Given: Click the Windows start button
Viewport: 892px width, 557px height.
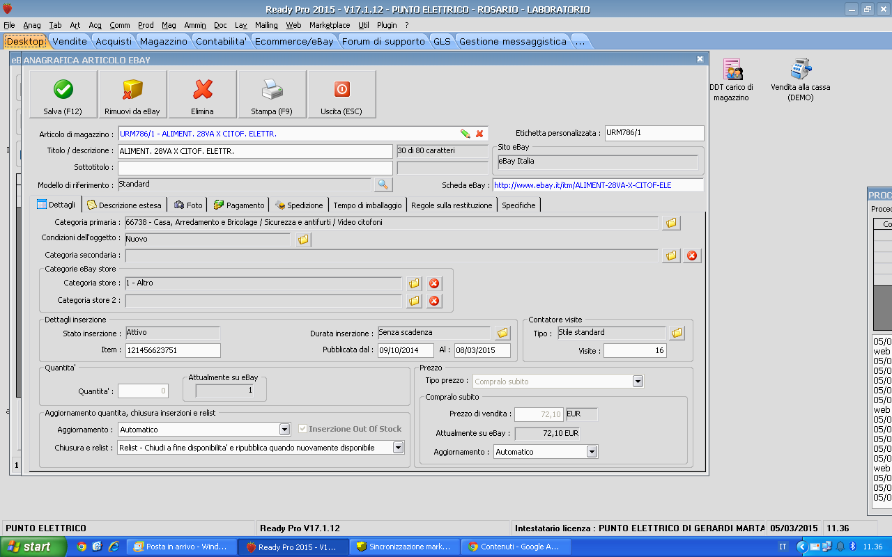Looking at the screenshot, I should pos(33,547).
